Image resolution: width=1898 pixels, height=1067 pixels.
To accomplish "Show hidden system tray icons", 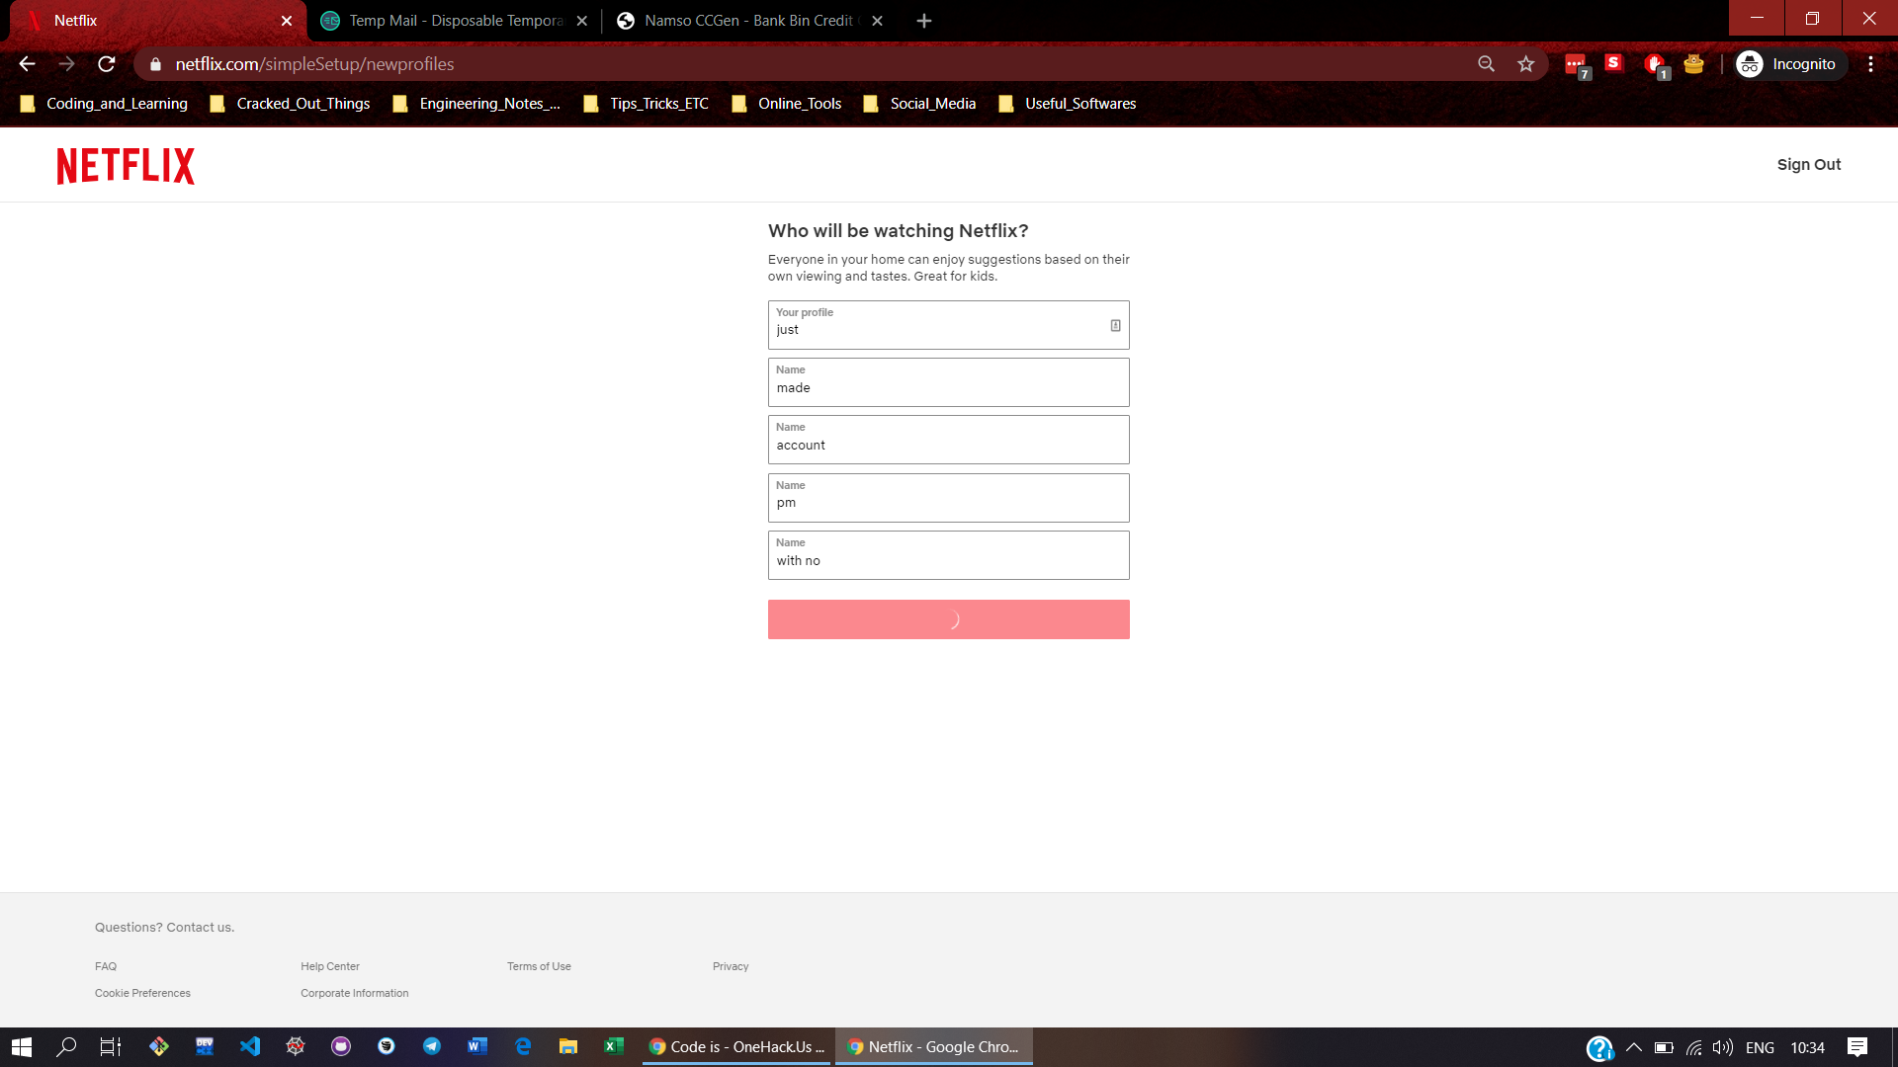I will [x=1633, y=1047].
